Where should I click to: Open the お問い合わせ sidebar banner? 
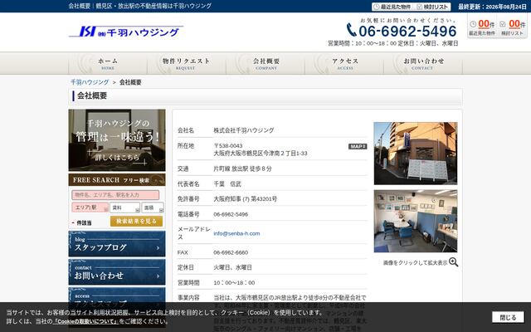(x=117, y=272)
